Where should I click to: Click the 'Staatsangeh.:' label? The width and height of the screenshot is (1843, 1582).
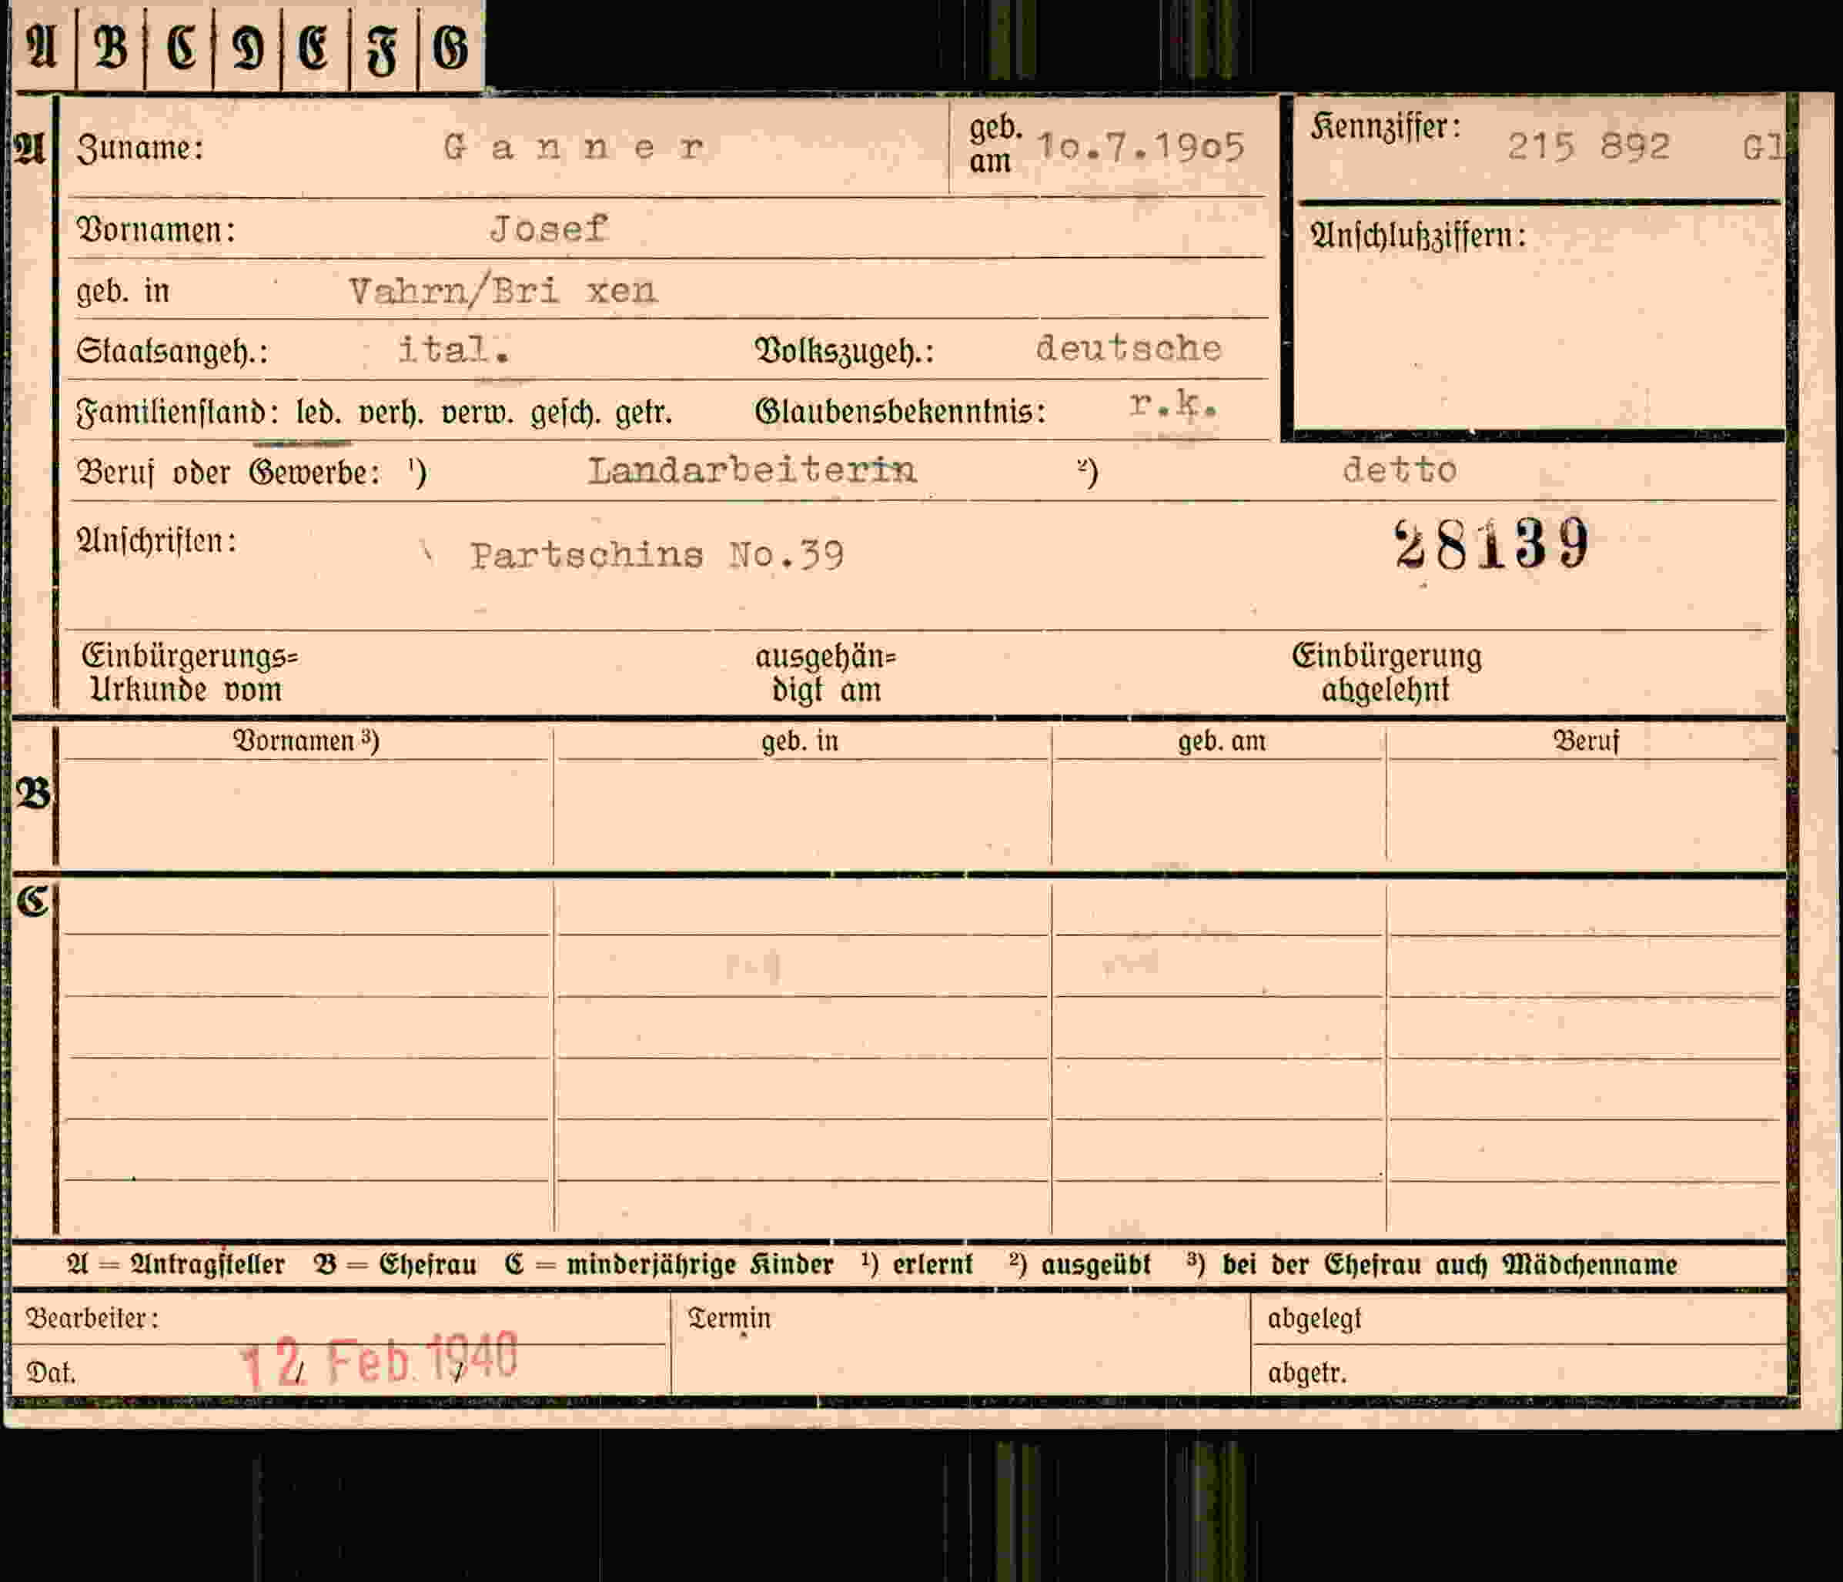click(x=172, y=351)
